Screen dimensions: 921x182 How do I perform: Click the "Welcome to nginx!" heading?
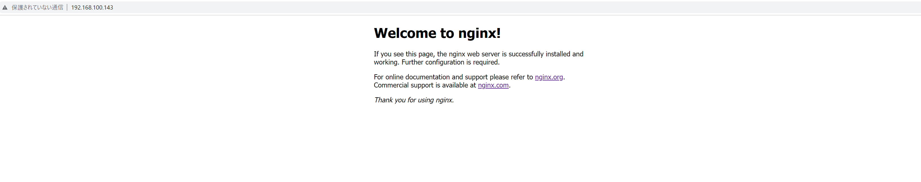point(437,33)
